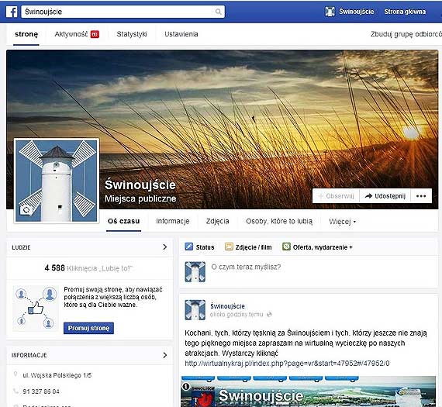Click the LUDZIE section header

point(21,247)
